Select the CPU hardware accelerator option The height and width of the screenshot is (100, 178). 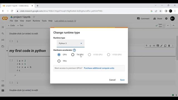(59, 55)
